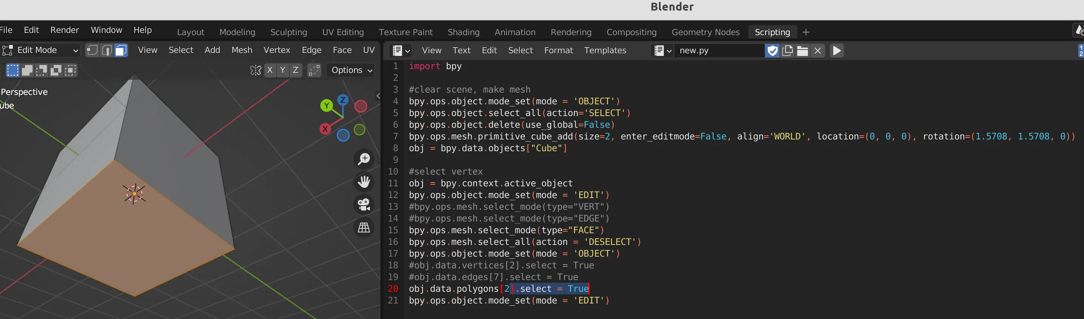Open the Templates menu in text editor
1084x319 pixels.
(x=605, y=50)
